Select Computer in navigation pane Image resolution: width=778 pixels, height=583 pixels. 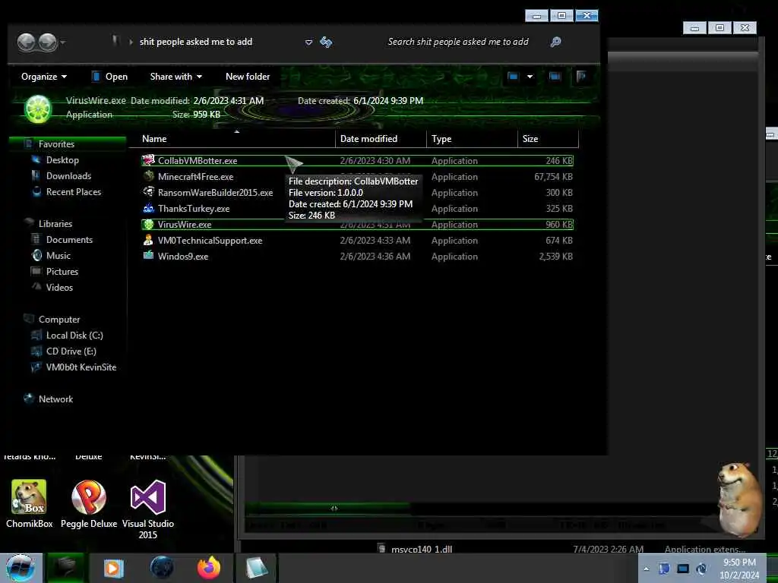tap(59, 320)
